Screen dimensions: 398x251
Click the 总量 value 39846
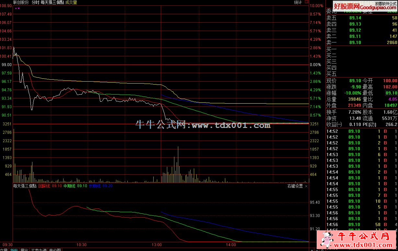tap(355, 99)
